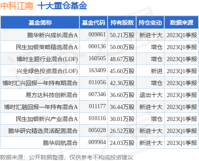Click the 50.21万股 holding value
The width and height of the screenshot is (199, 161).
(x=122, y=35)
